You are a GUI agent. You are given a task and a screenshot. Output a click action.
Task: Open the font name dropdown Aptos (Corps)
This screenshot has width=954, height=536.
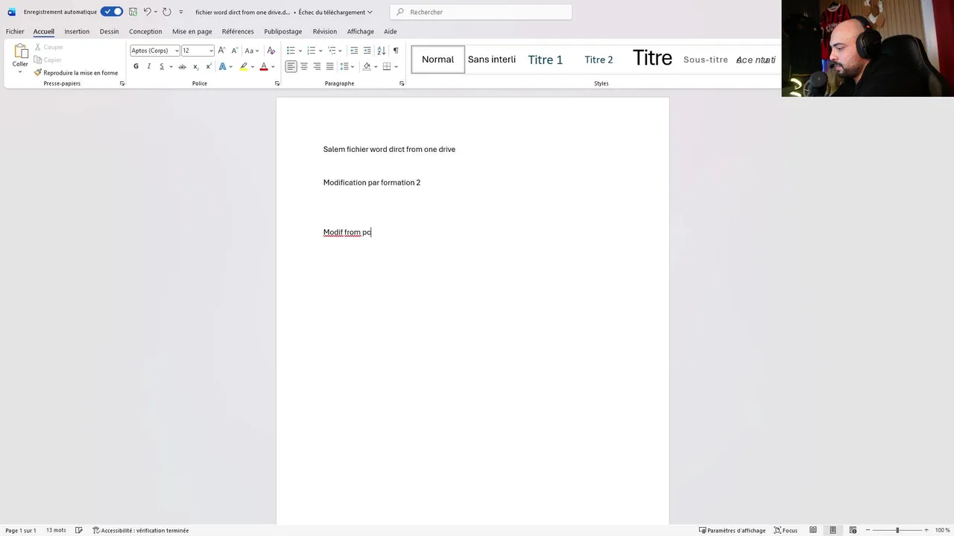(177, 51)
